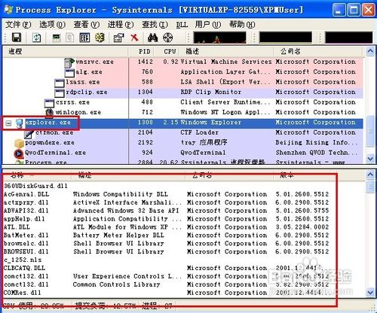Select the appHelp.dll entry
Viewport: 377px width, 313px height.
coord(24,219)
